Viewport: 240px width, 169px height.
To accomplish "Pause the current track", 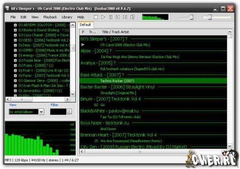I will tap(111, 17).
